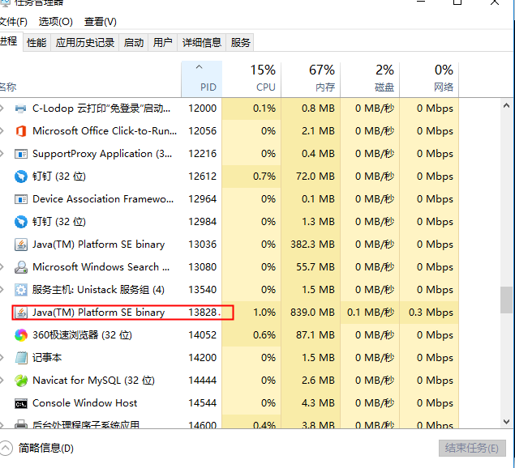The height and width of the screenshot is (468, 515).
Task: Click the Java icon for PID 13036
Action: [21, 245]
